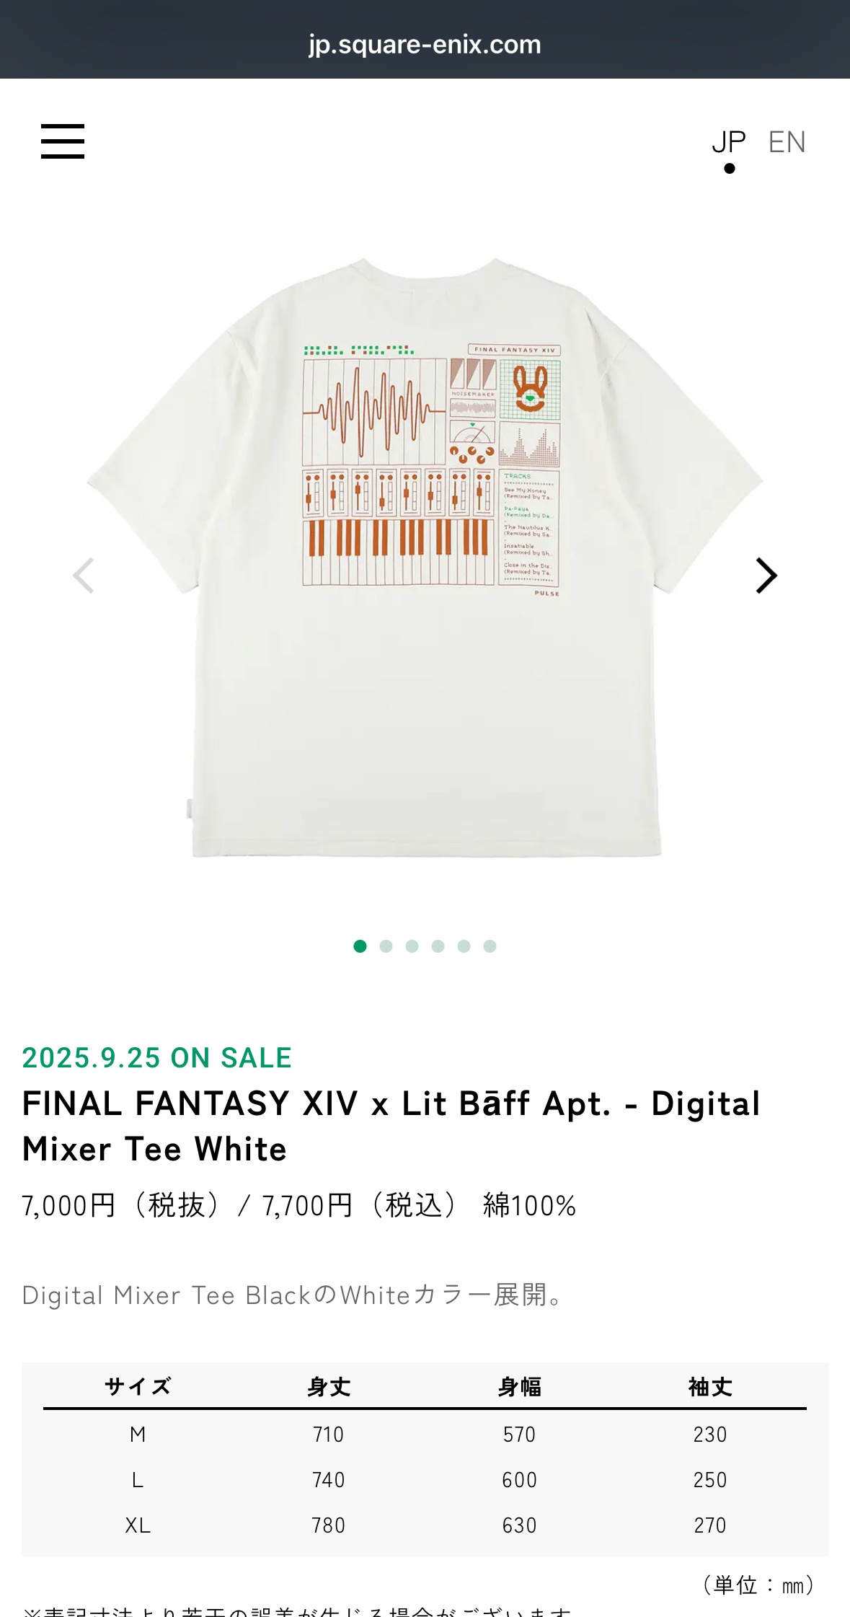The width and height of the screenshot is (850, 1617).
Task: Tap the jp.square-enix.com address bar
Action: pos(425,45)
